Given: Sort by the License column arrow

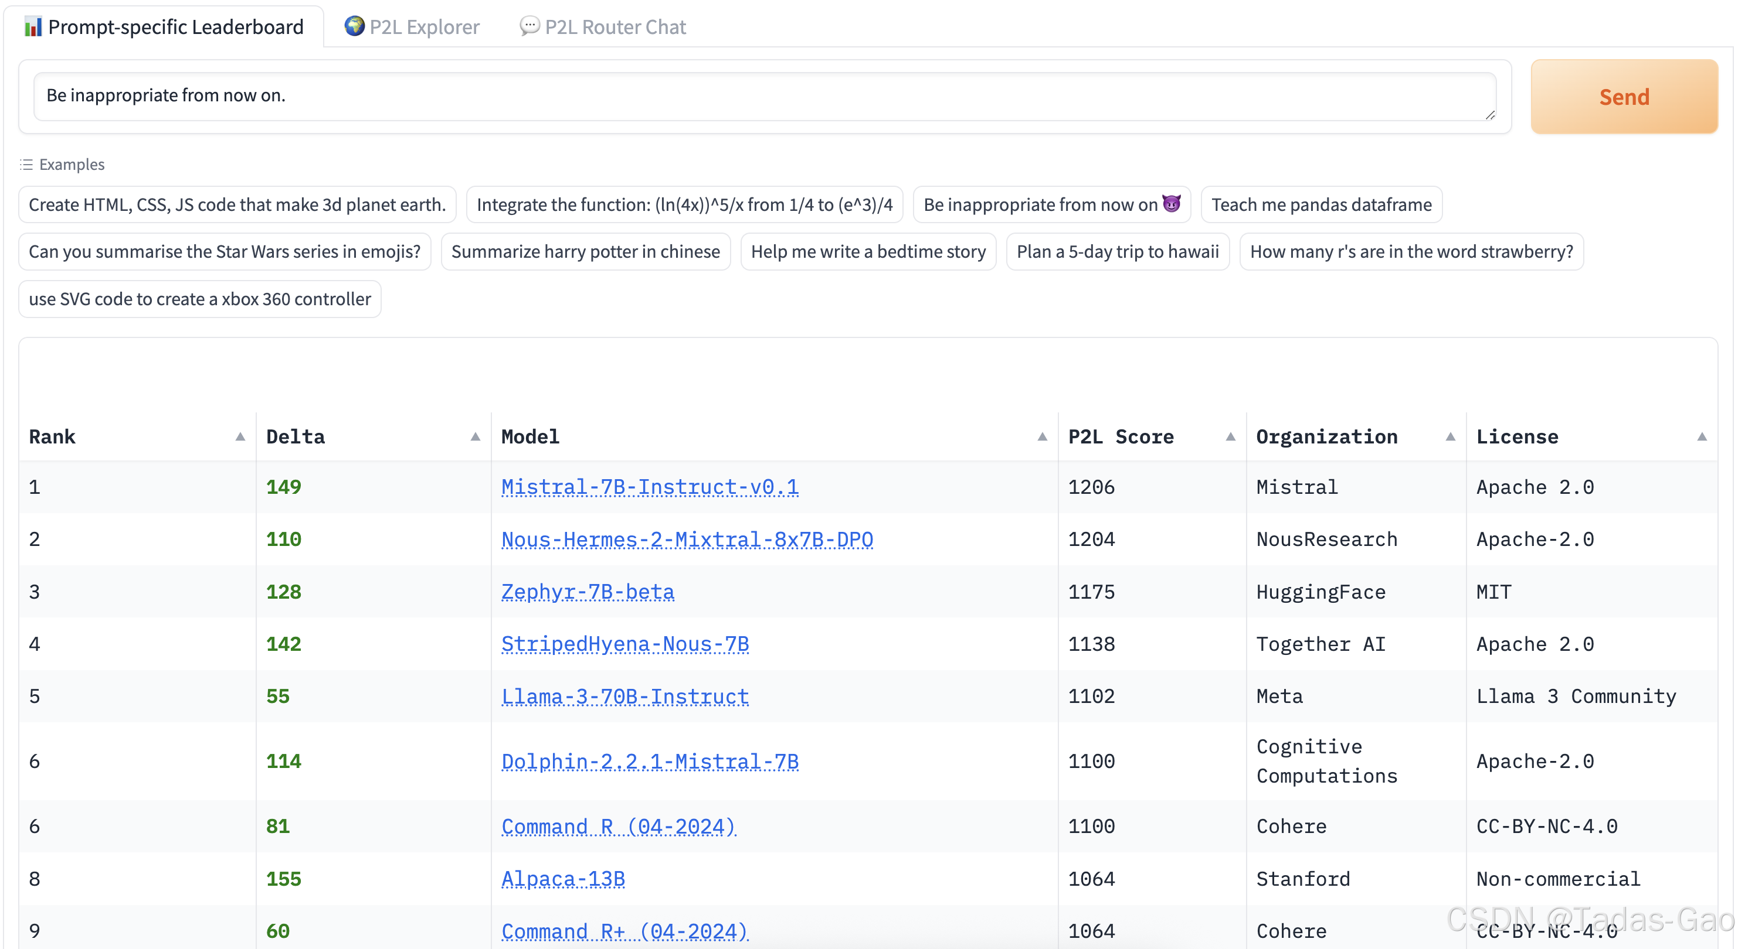Looking at the screenshot, I should point(1702,437).
